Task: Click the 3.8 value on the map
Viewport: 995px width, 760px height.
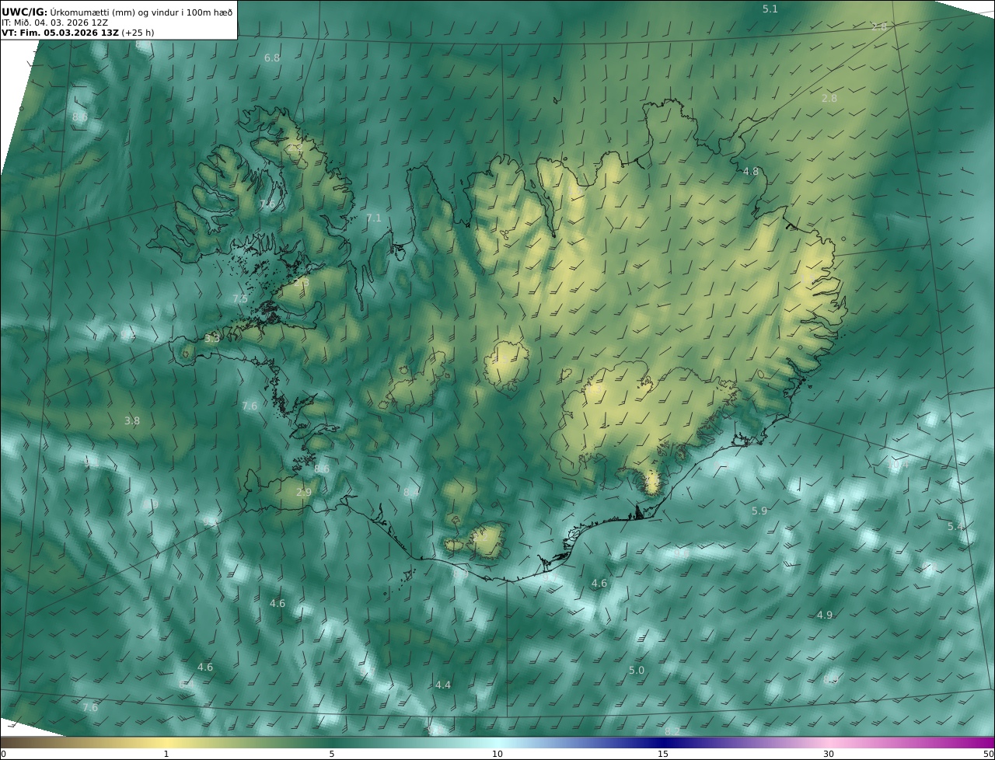Action: tap(132, 421)
